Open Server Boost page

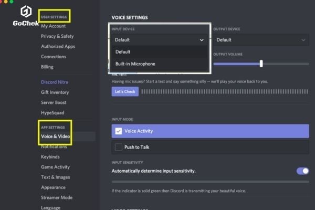pyautogui.click(x=54, y=102)
